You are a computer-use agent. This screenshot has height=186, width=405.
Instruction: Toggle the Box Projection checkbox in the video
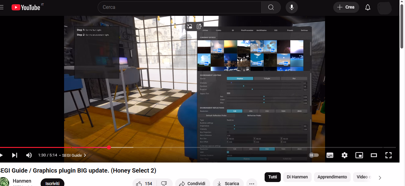pyautogui.click(x=228, y=132)
